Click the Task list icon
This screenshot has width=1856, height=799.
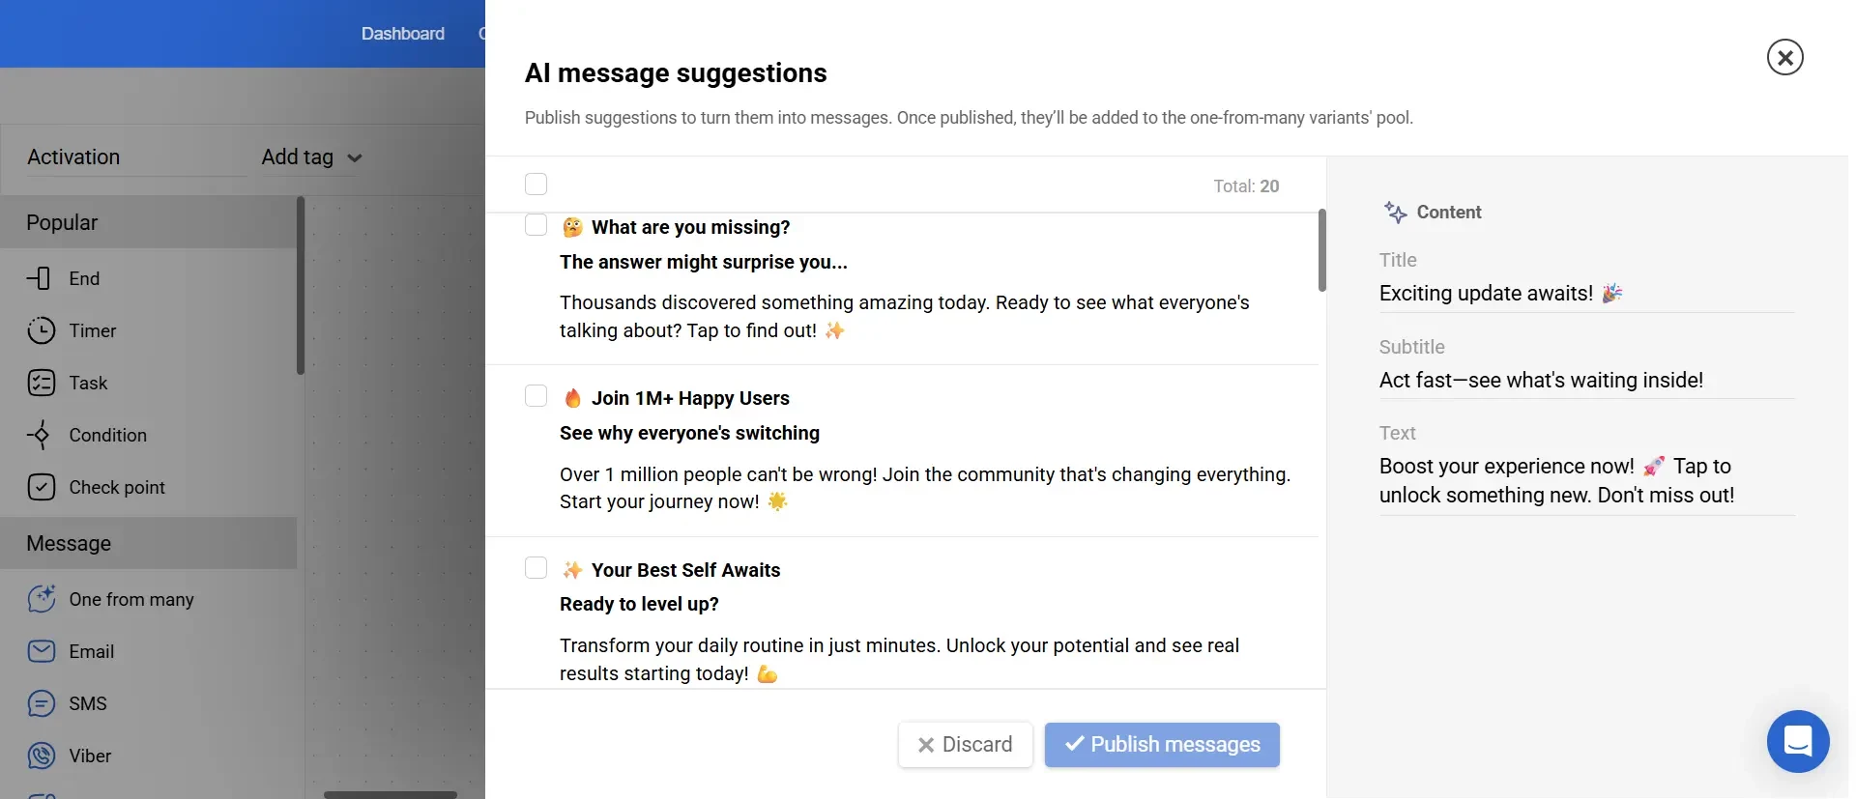click(x=41, y=383)
